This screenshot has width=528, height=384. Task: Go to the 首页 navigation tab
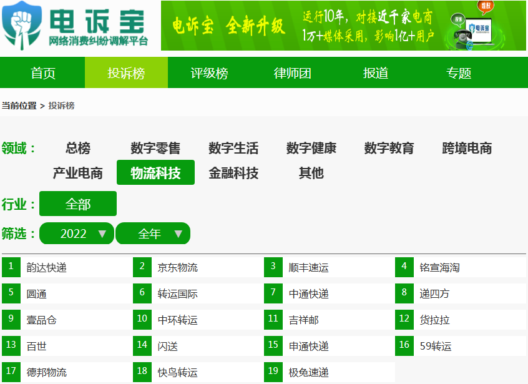coord(43,73)
